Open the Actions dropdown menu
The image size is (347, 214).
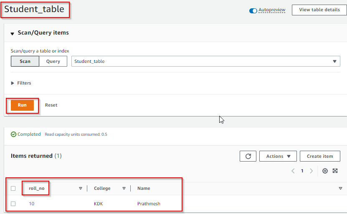[x=278, y=156]
